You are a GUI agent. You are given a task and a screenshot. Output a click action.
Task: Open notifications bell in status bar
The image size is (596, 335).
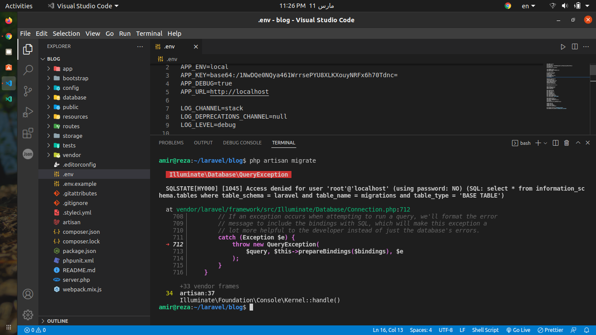pos(587,330)
